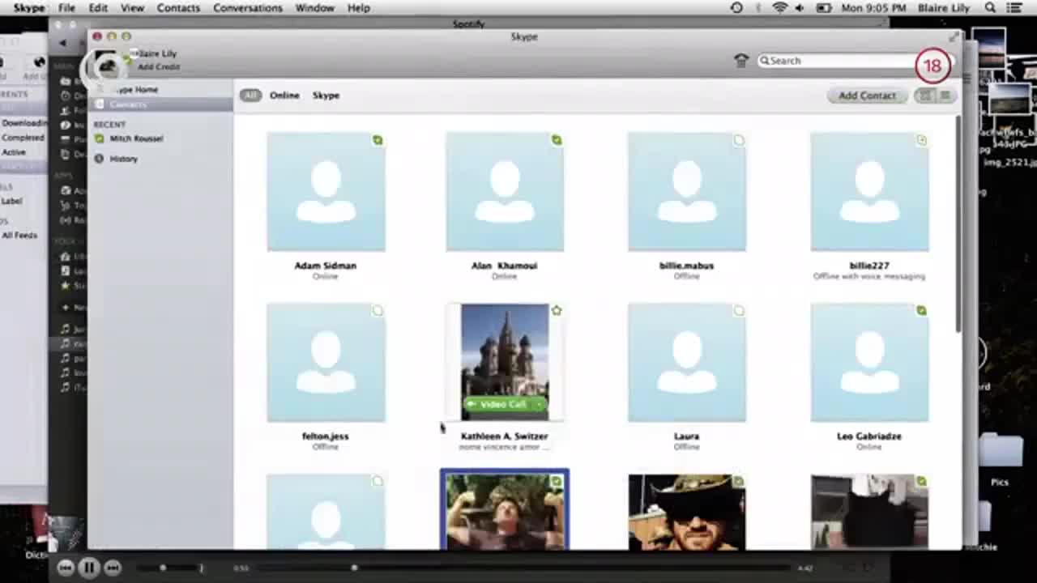The image size is (1037, 583).
Task: Filter contacts by All
Action: click(x=250, y=96)
